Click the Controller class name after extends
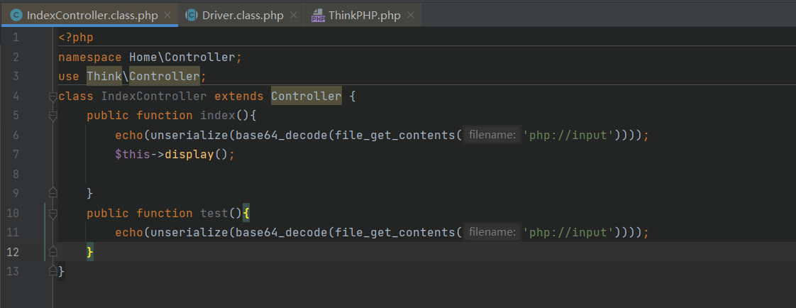 click(x=306, y=96)
